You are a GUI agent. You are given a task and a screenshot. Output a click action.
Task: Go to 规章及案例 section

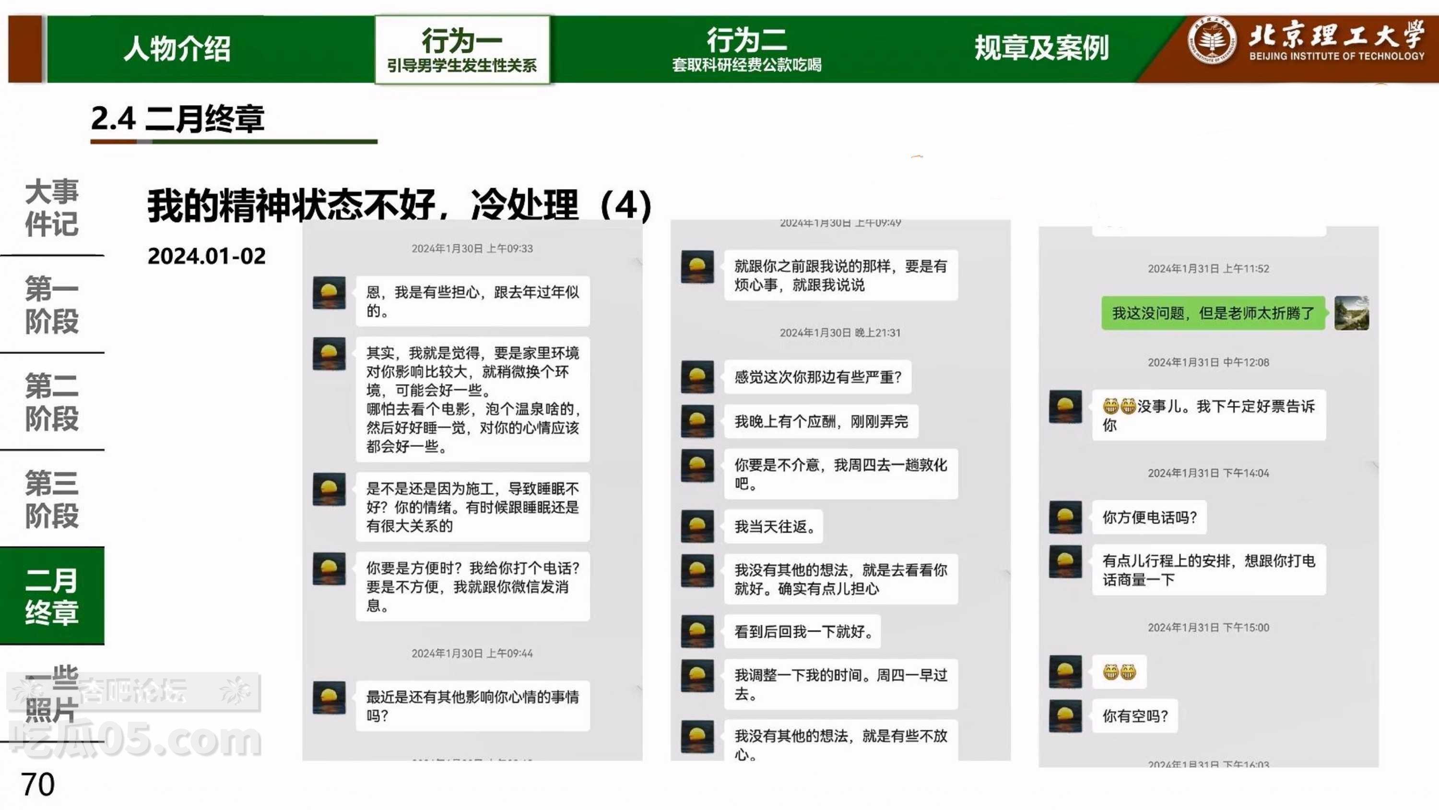point(1041,48)
